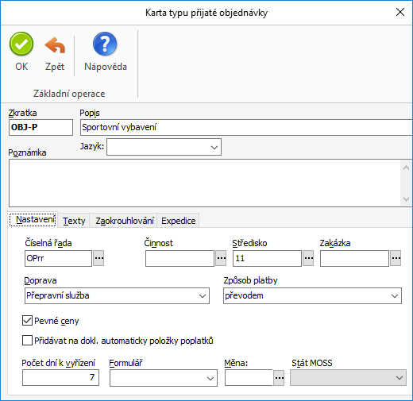
Task: Switch to the Zaokrouhlování tab
Action: coord(125,221)
